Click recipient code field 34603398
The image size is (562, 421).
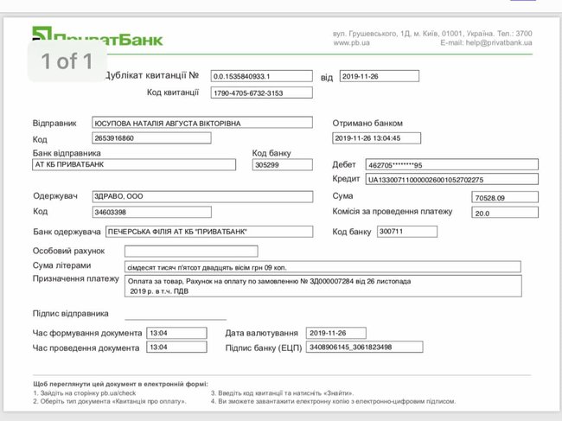[x=152, y=212]
